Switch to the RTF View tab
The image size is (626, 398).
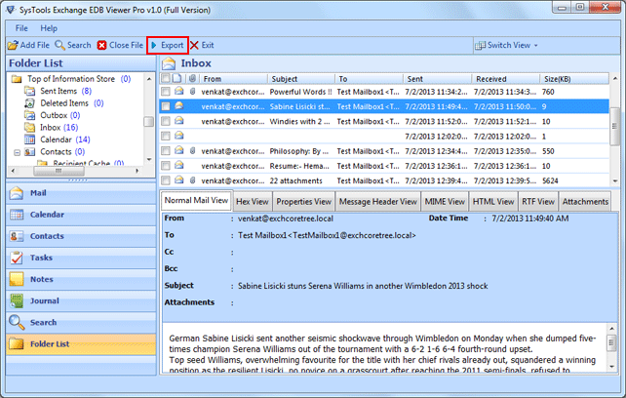(x=538, y=202)
